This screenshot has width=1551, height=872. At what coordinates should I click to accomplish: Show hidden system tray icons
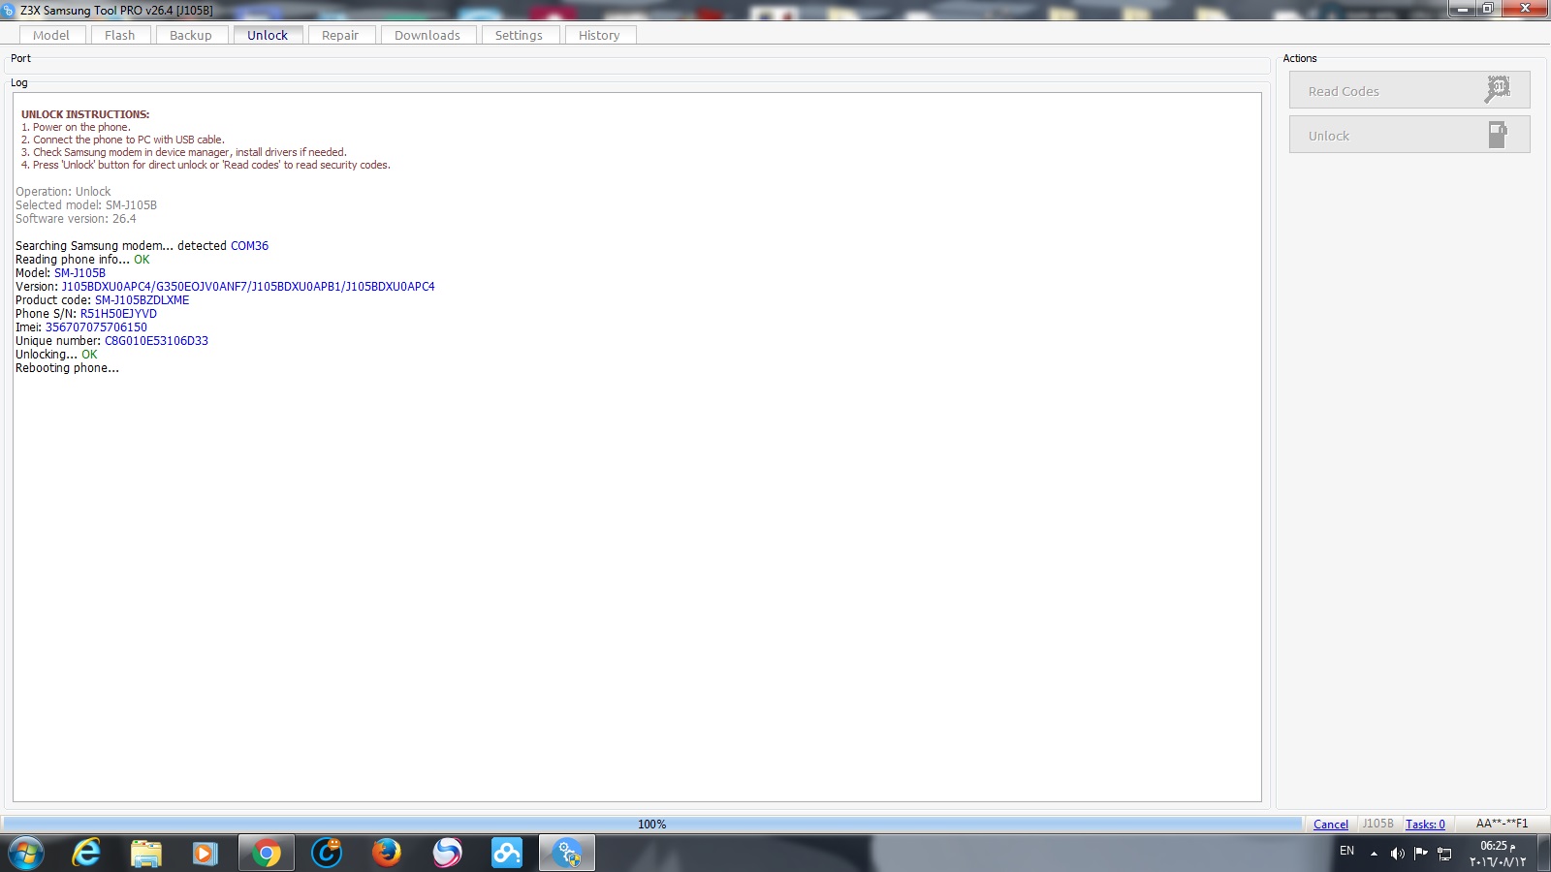click(1374, 854)
